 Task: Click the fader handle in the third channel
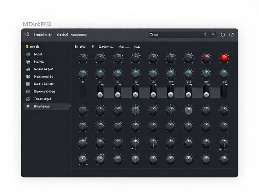click(x=118, y=95)
